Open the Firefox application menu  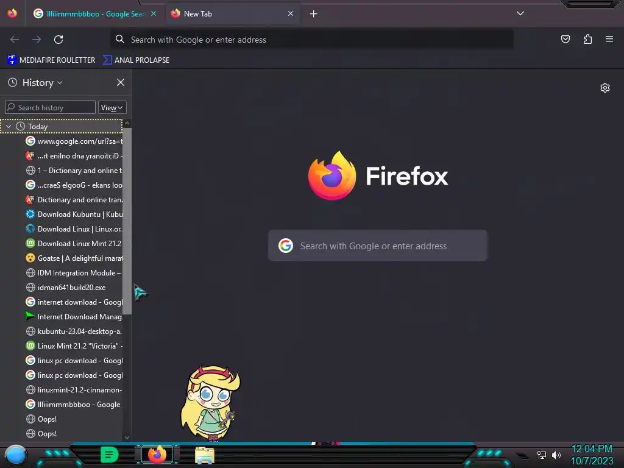coord(609,39)
